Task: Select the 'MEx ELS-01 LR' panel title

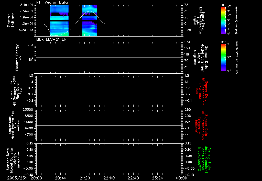Action: (x=51, y=39)
